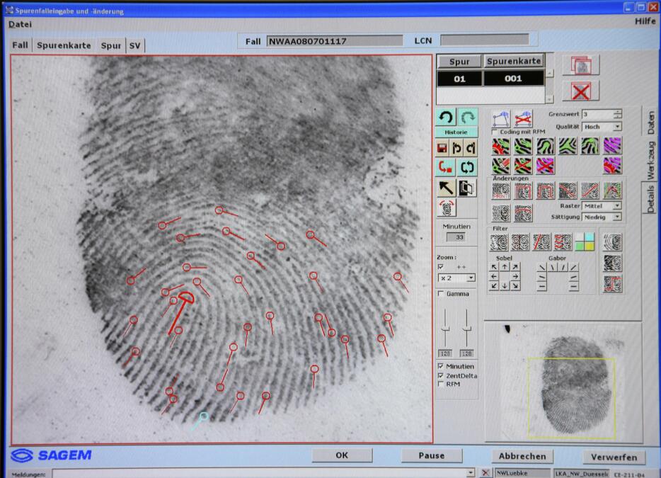This screenshot has width=661, height=478.
Task: Click the circular refresh arrows icon
Action: (x=468, y=168)
